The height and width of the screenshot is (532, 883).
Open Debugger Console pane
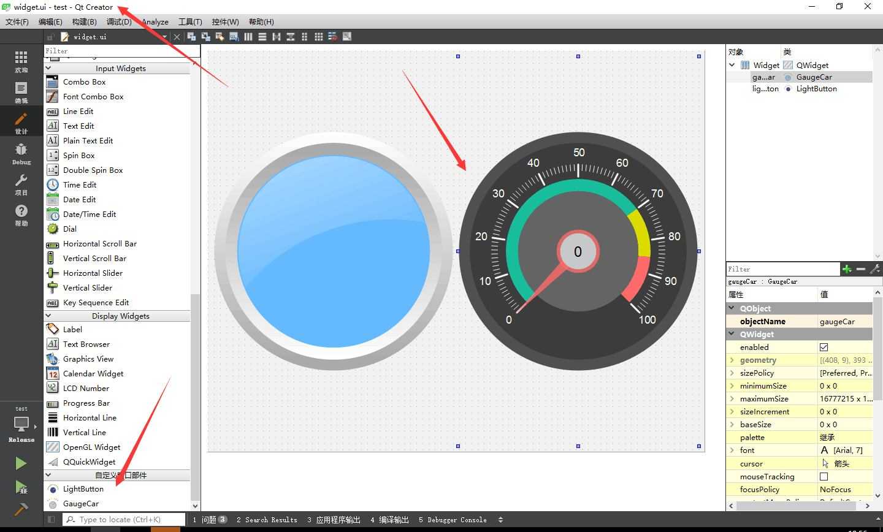click(x=453, y=520)
